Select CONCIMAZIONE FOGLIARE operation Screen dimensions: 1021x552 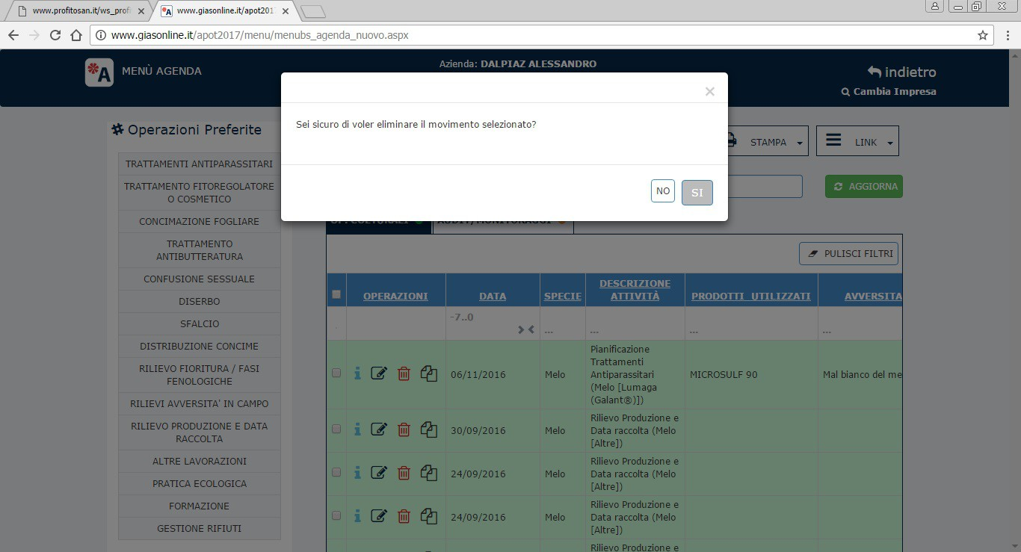(199, 221)
